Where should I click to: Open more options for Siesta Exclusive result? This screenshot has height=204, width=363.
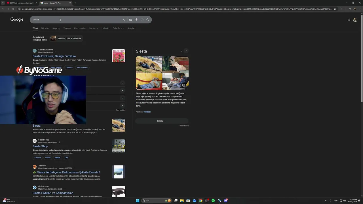click(55, 52)
